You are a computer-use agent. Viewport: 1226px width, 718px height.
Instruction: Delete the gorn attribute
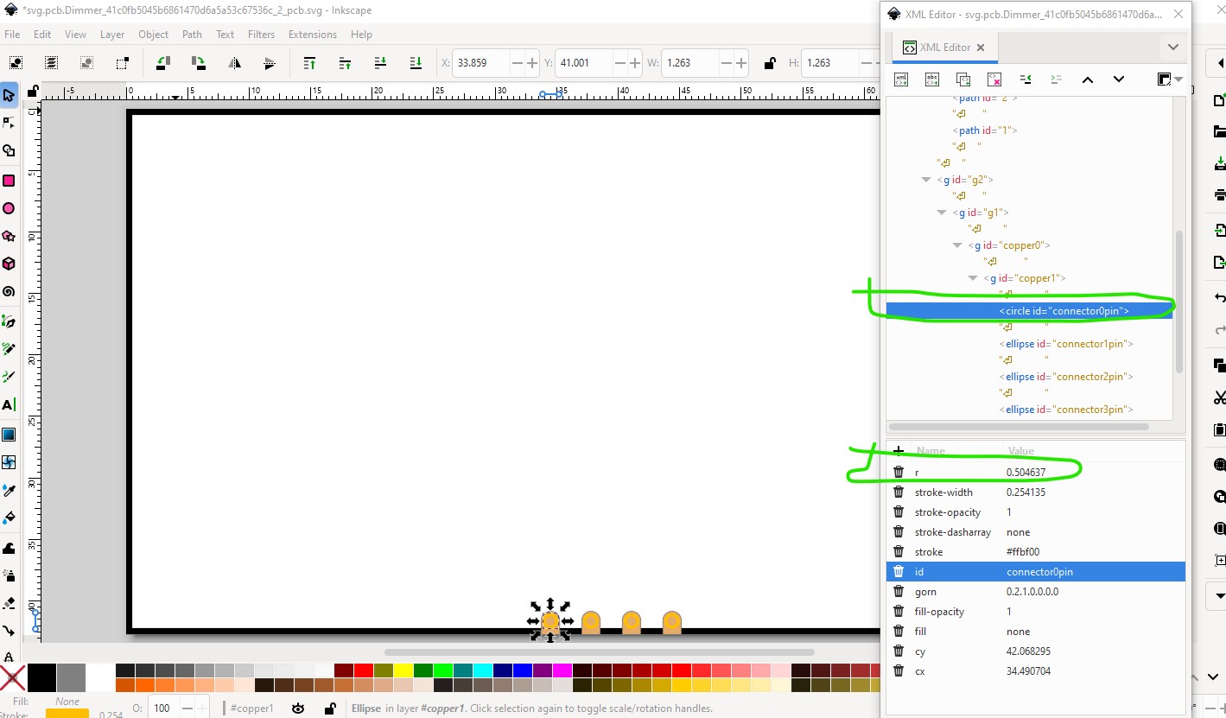click(899, 592)
